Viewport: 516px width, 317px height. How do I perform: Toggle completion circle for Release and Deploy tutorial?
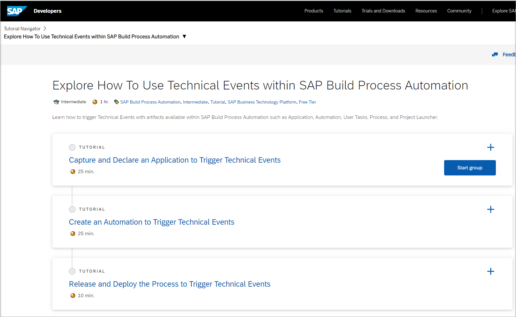(72, 271)
